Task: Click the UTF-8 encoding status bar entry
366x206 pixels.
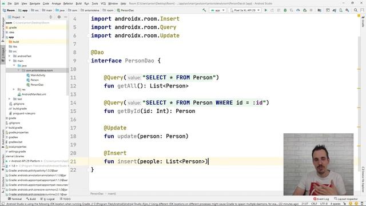Action: 324,204
